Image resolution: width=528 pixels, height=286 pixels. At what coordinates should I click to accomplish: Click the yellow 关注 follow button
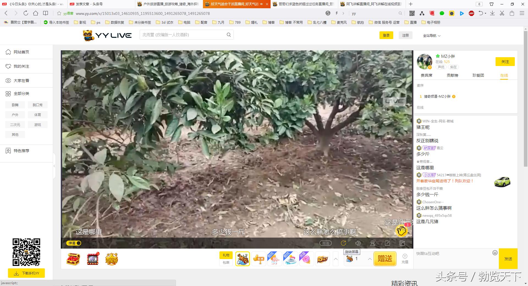click(x=505, y=62)
